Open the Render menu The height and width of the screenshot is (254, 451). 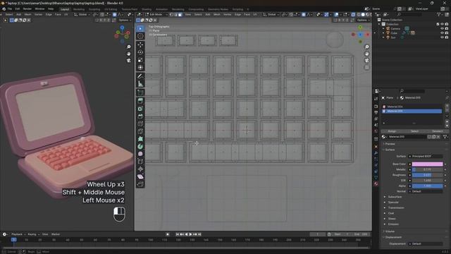pos(27,9)
